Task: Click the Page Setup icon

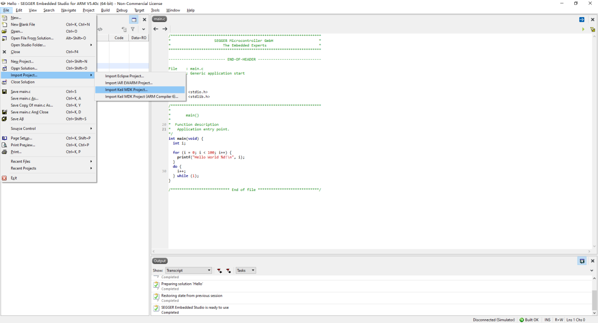Action: point(4,138)
